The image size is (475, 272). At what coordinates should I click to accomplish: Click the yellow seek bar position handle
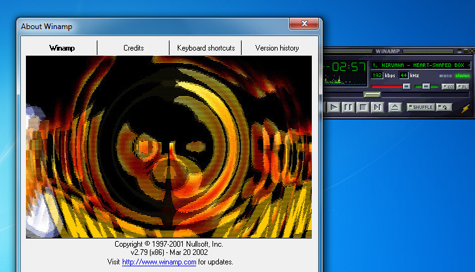(372, 95)
